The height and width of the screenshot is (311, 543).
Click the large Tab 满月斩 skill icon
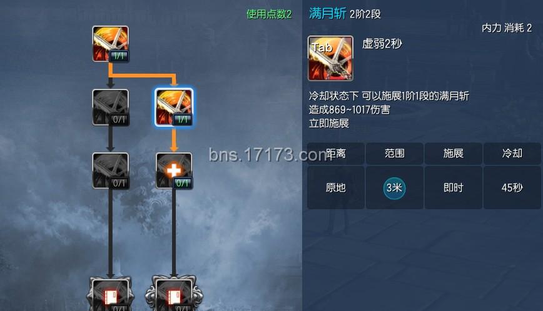click(x=330, y=59)
